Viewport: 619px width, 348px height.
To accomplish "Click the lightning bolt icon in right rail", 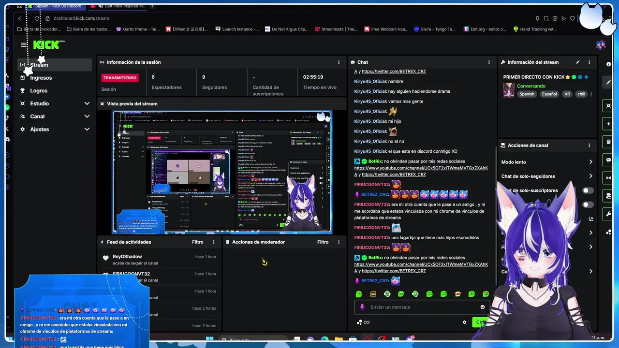I will [608, 124].
